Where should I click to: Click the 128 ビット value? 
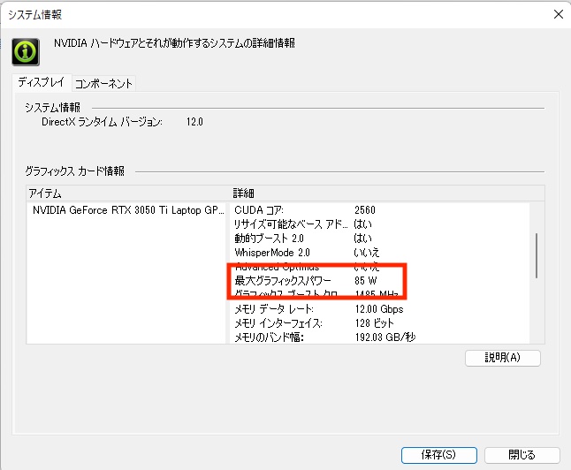(375, 323)
